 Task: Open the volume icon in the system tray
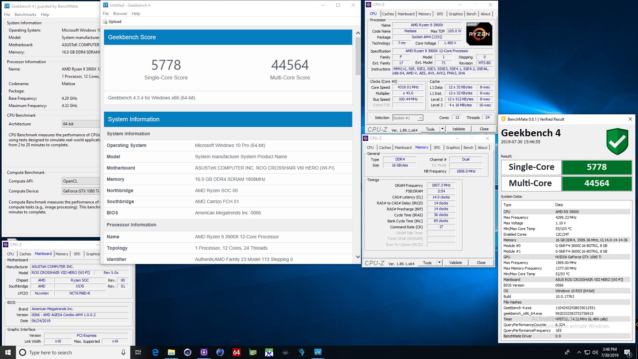click(595, 352)
